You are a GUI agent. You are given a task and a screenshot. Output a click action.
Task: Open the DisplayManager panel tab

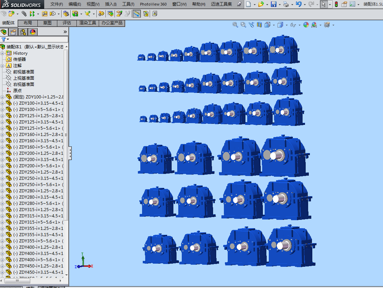tap(33, 32)
